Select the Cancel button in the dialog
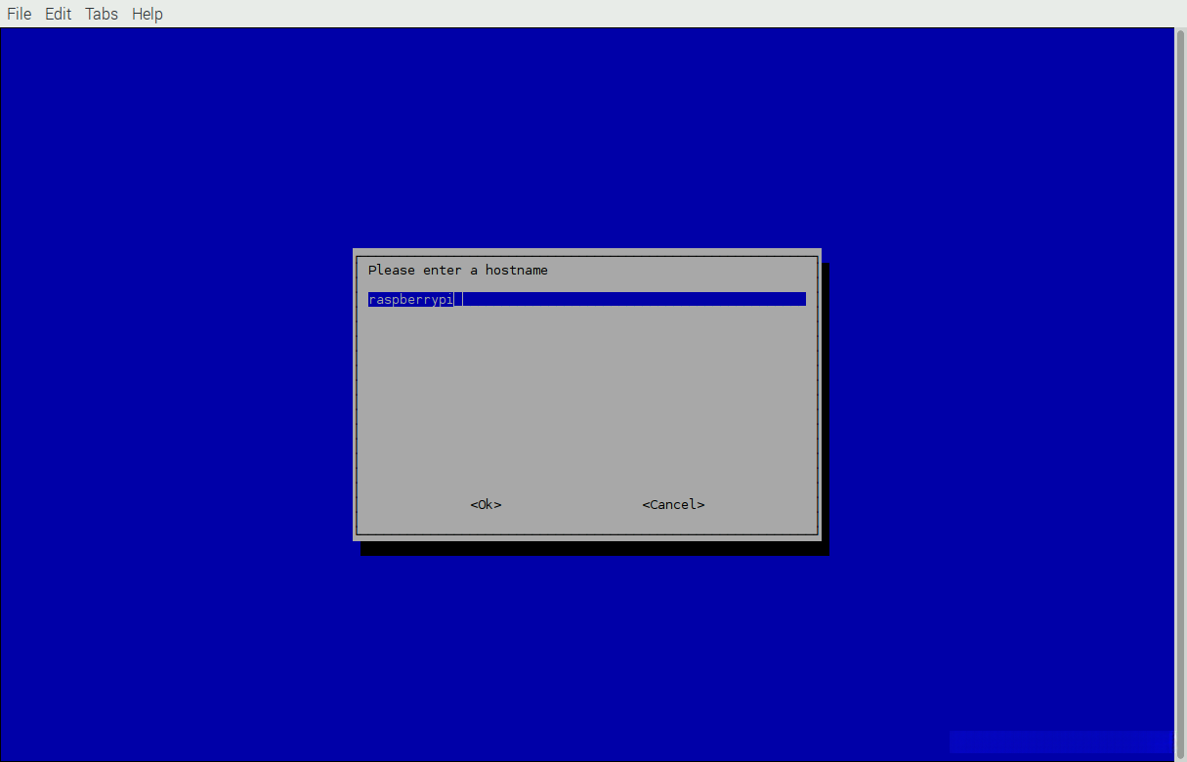This screenshot has width=1187, height=762. coord(673,505)
